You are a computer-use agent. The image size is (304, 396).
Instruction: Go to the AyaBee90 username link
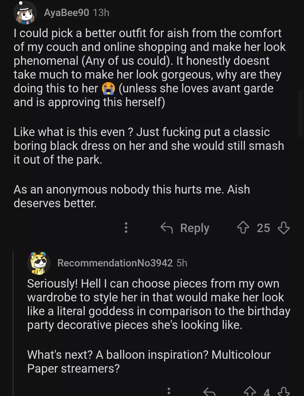tap(66, 13)
